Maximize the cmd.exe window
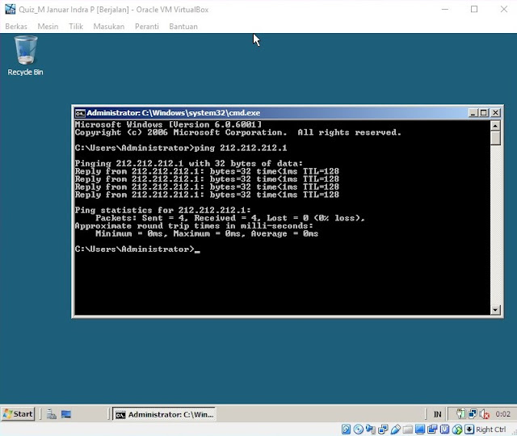This screenshot has height=436, width=517. 484,113
